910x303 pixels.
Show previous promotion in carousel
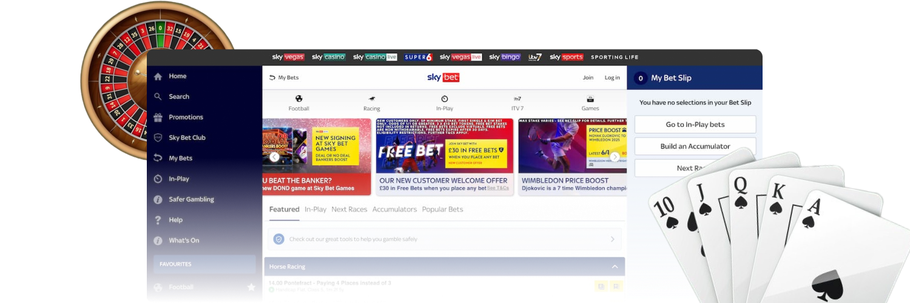(274, 157)
